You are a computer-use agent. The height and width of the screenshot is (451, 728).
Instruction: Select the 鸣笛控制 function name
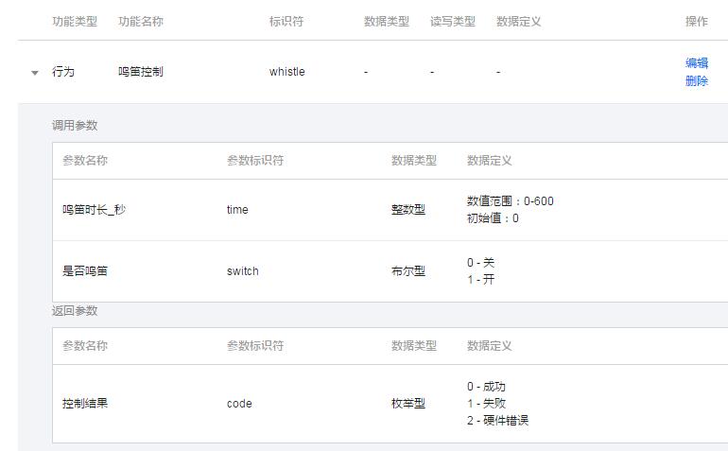pos(140,72)
